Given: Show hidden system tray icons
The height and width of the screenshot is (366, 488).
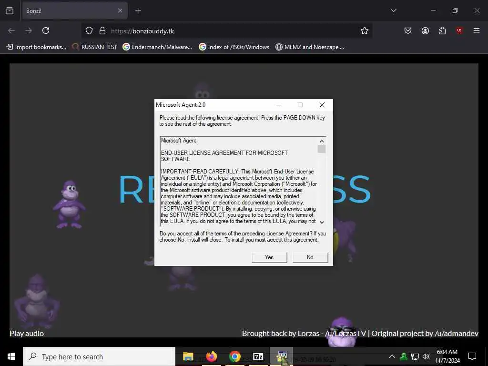Looking at the screenshot, I should [x=392, y=356].
